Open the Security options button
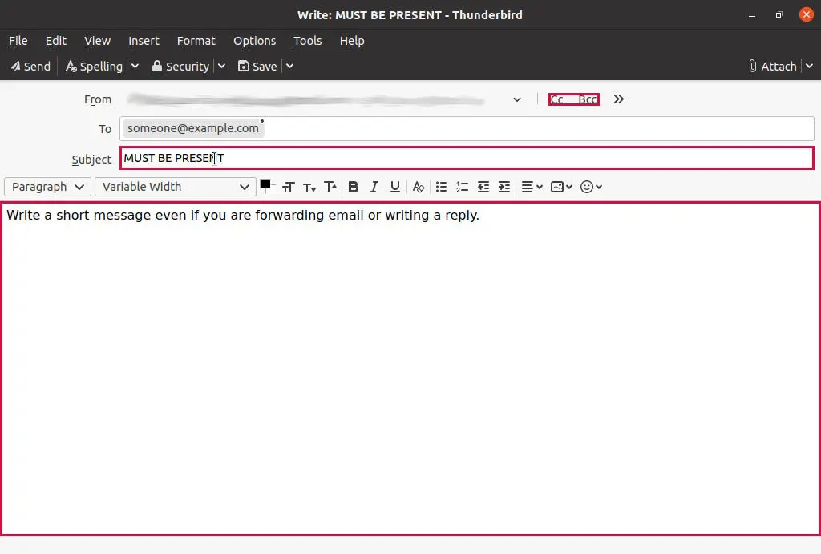The width and height of the screenshot is (821, 554). click(180, 67)
